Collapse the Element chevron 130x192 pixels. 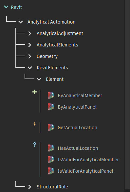pos(39,79)
